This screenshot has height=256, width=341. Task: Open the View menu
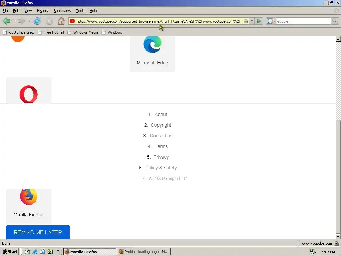(28, 11)
